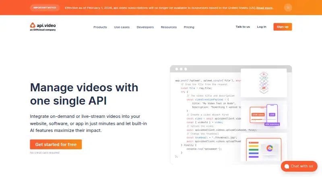Click the console.log('Uploaded!') code line
The width and height of the screenshot is (322, 177).
204,149
